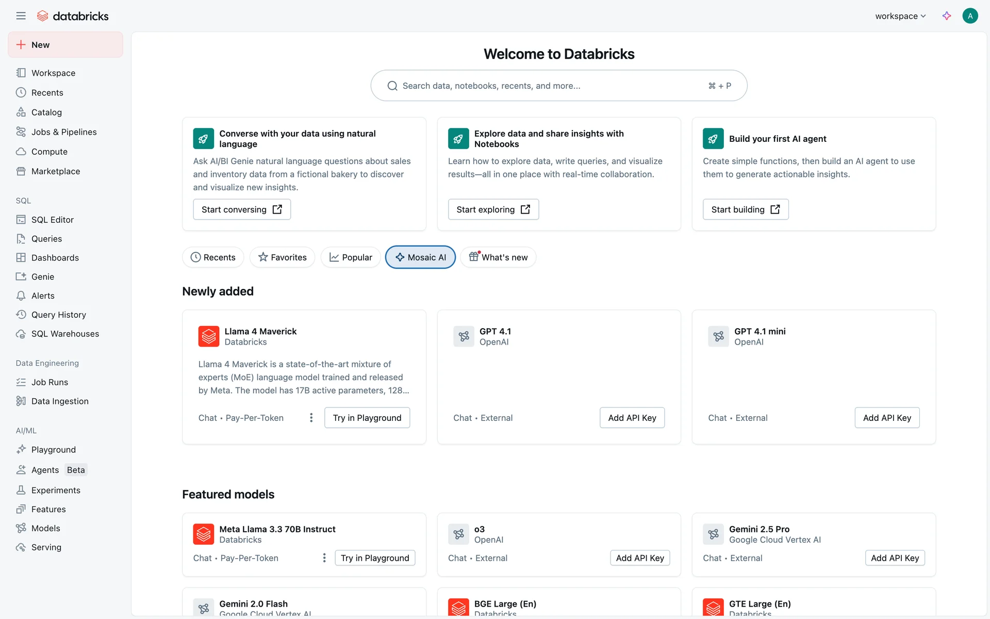This screenshot has height=619, width=990.
Task: Open the SQL Editor
Action: click(x=52, y=220)
